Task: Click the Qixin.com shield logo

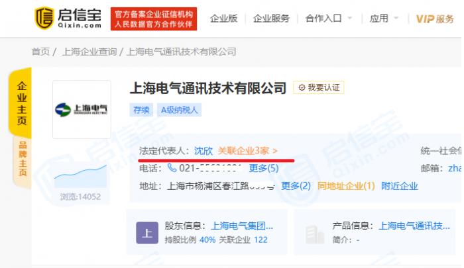Action: (x=44, y=19)
